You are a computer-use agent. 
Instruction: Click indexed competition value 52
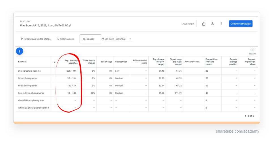(x=207, y=85)
